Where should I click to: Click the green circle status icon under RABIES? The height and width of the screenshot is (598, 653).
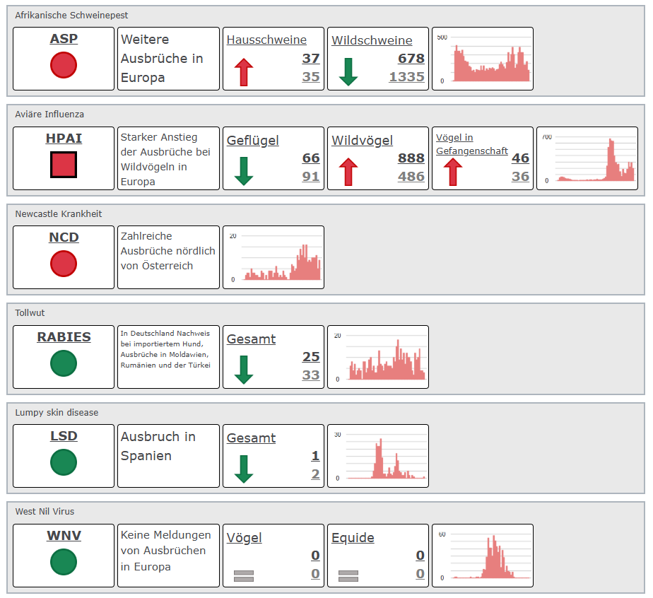pyautogui.click(x=64, y=363)
